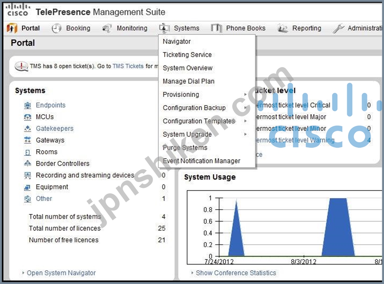Click the Show Conference Statistics link
This screenshot has height=284, width=384.
tap(236, 273)
